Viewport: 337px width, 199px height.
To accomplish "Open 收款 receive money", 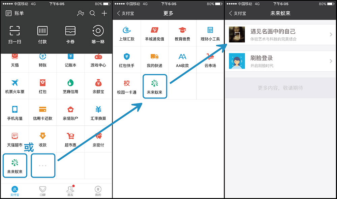I will click(x=42, y=140).
